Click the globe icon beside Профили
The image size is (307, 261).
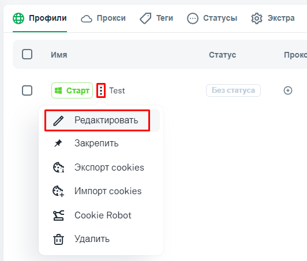click(x=18, y=18)
